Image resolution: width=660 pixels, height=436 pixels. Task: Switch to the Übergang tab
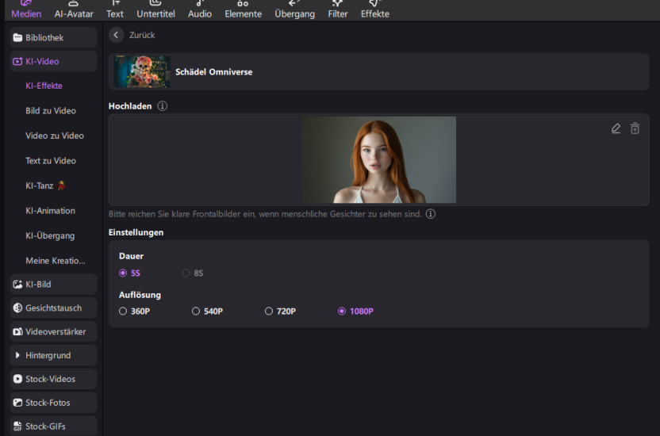pos(294,9)
